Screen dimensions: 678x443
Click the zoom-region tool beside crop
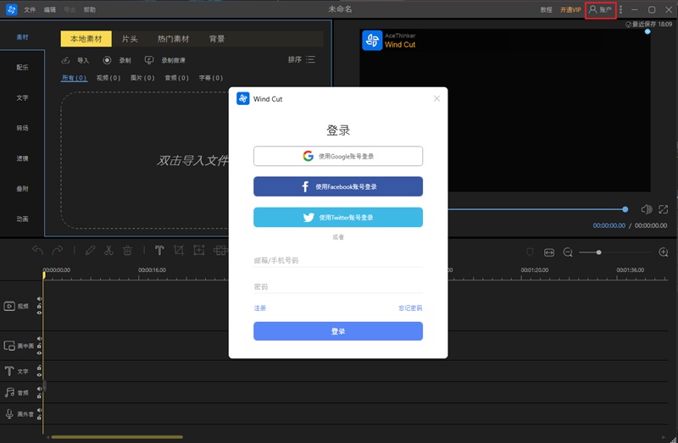[199, 250]
